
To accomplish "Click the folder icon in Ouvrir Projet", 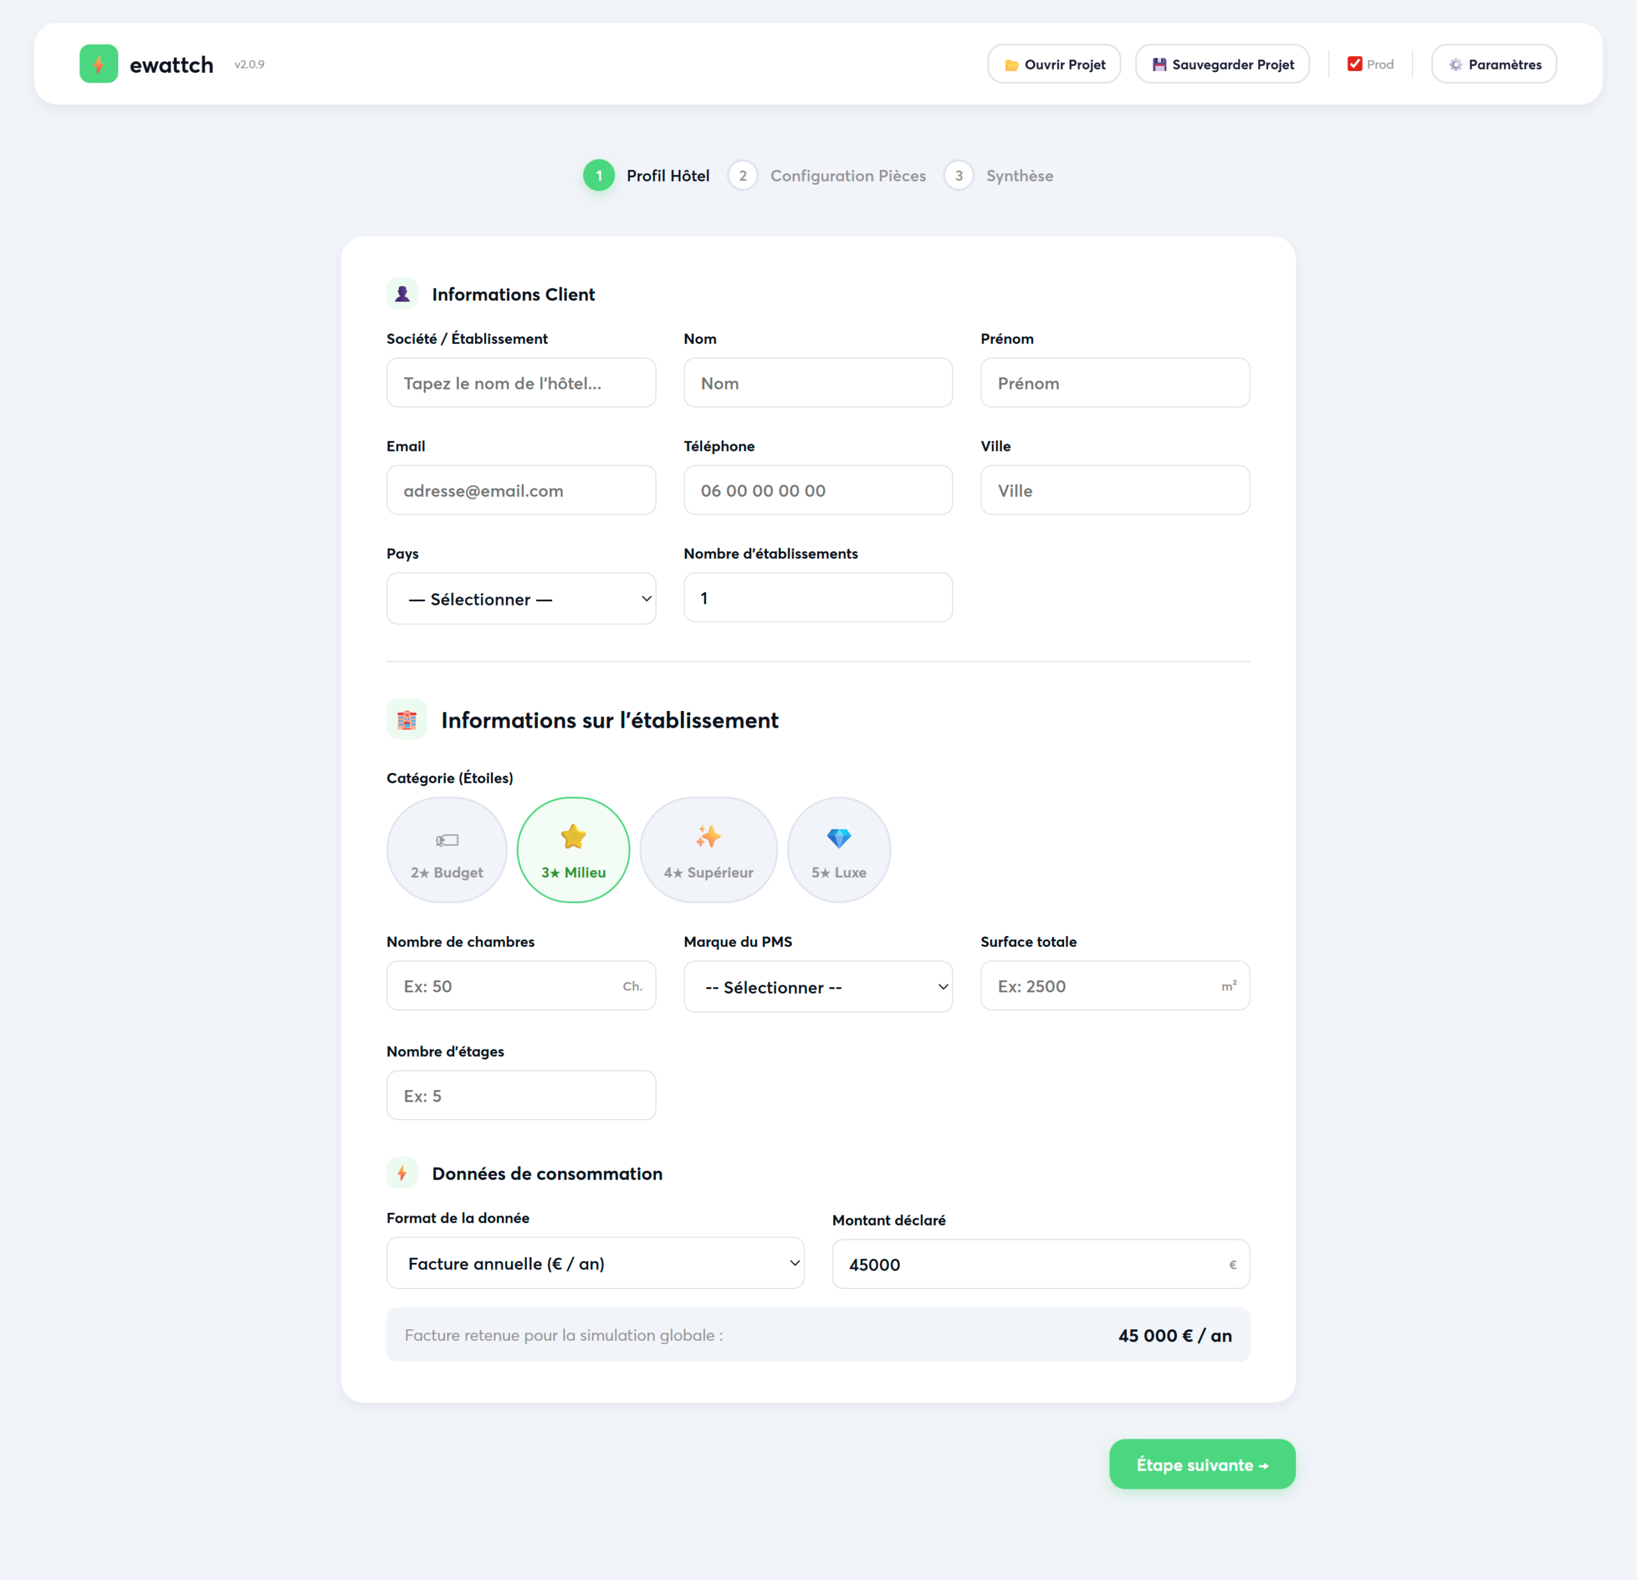I will [x=1010, y=65].
